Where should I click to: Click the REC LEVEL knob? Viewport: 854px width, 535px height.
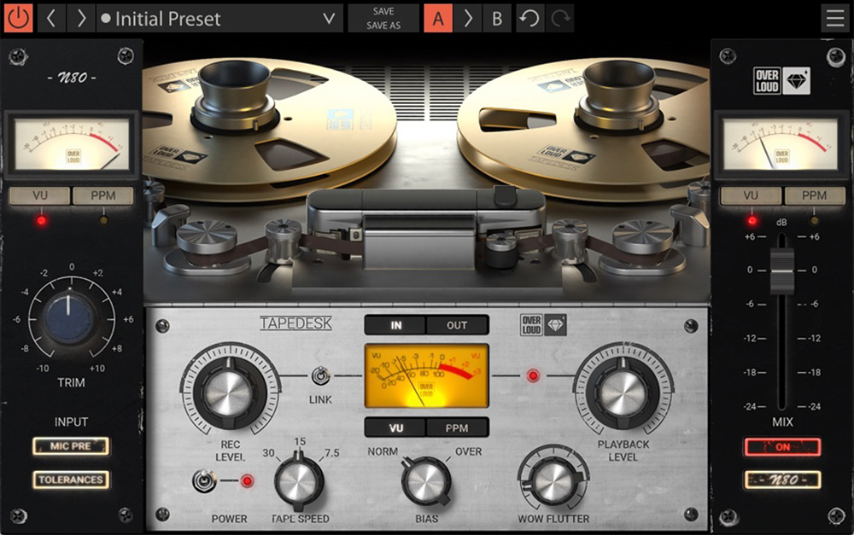[229, 392]
